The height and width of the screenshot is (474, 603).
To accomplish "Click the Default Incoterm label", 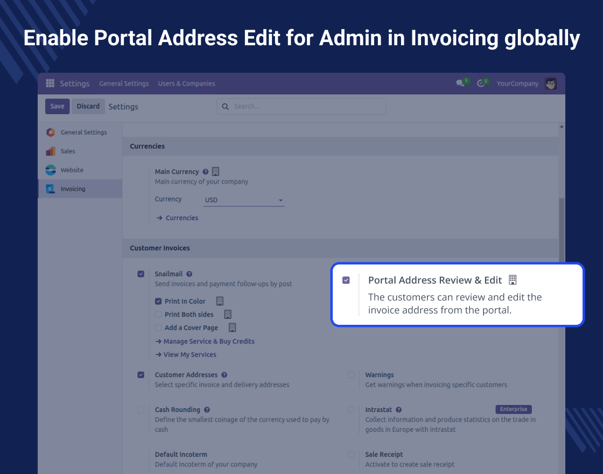I will 181,455.
